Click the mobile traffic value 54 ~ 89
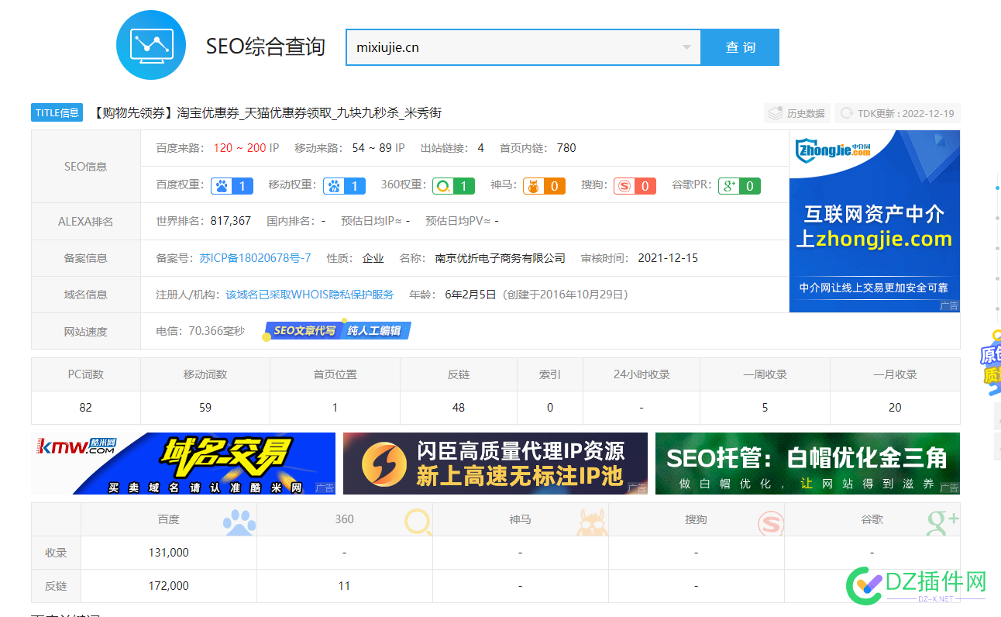The width and height of the screenshot is (1001, 617). click(x=372, y=148)
